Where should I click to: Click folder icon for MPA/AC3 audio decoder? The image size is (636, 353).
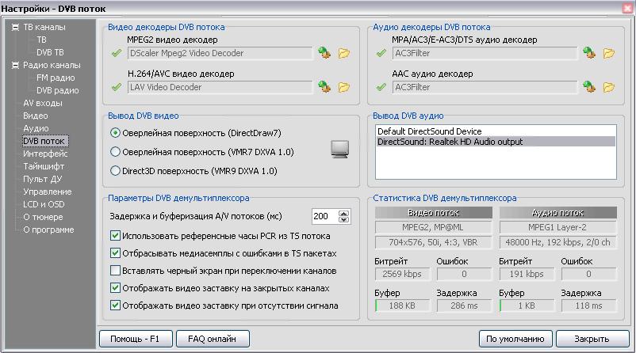[x=609, y=54]
